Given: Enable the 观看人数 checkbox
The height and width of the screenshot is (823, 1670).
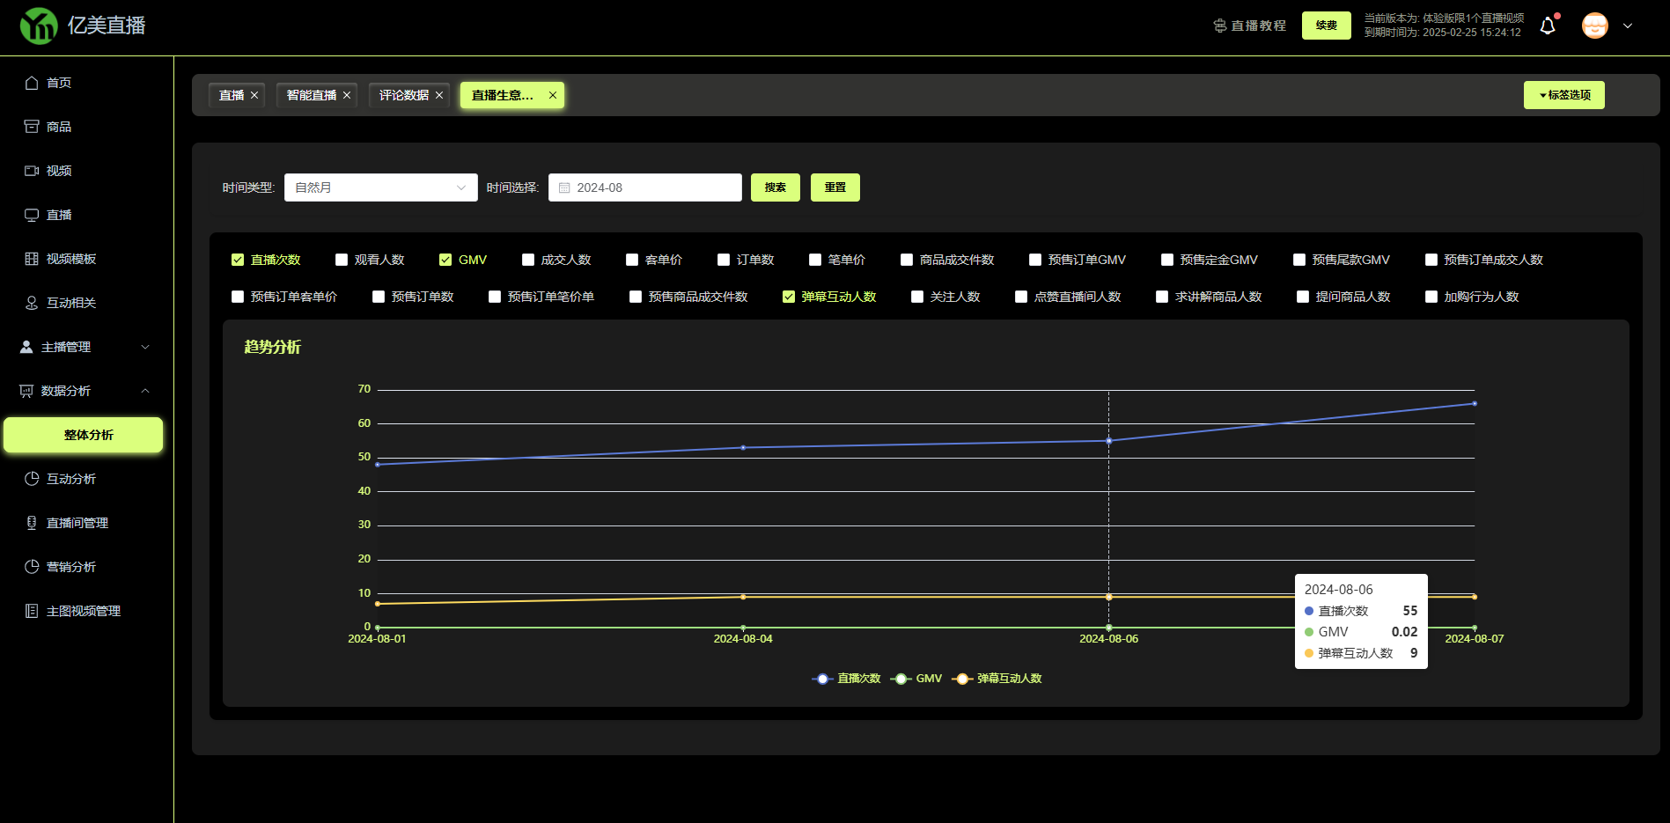Looking at the screenshot, I should pos(342,260).
